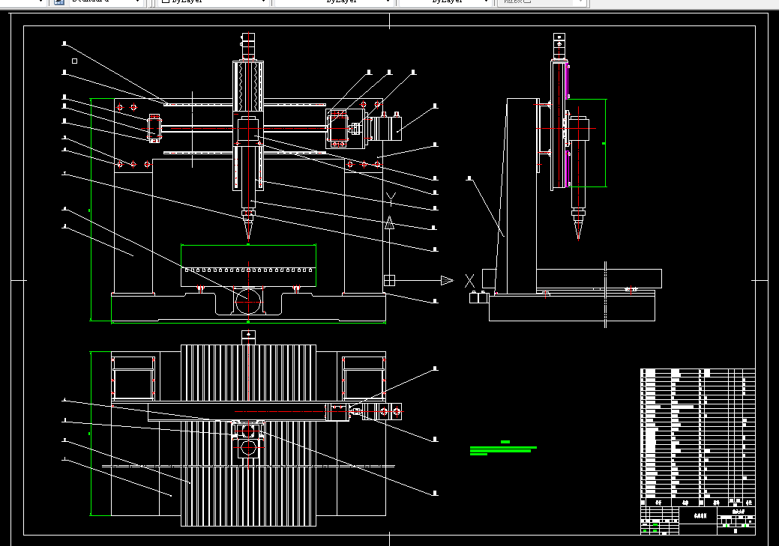Click the UCS icon origin square
The image size is (779, 546).
pyautogui.click(x=390, y=280)
